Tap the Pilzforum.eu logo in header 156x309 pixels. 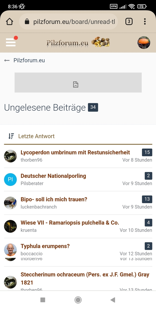[78, 42]
